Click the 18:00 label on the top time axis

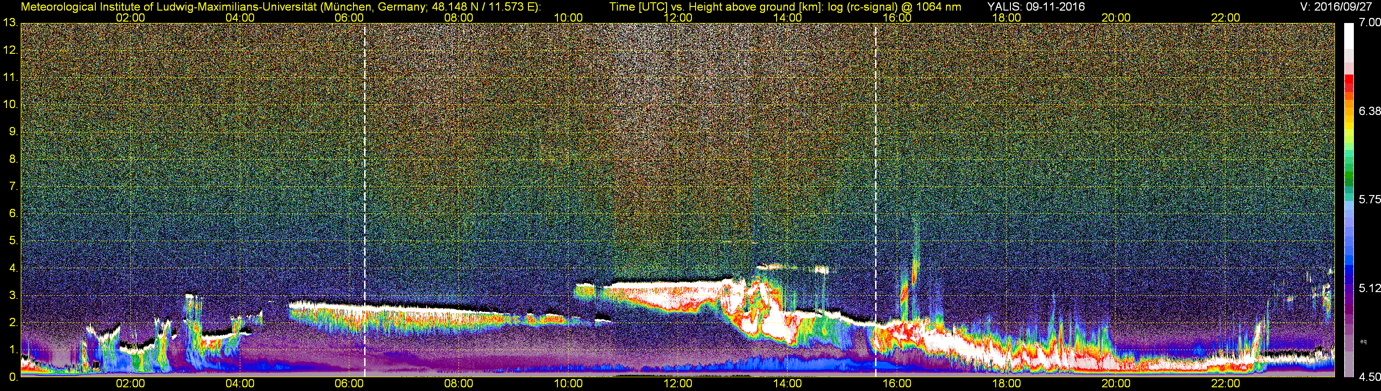coord(1007,17)
